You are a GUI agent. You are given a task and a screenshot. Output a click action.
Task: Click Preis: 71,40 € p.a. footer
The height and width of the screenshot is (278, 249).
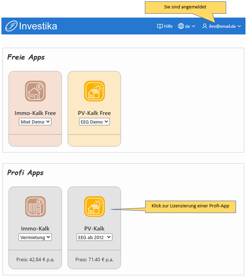coord(94,260)
